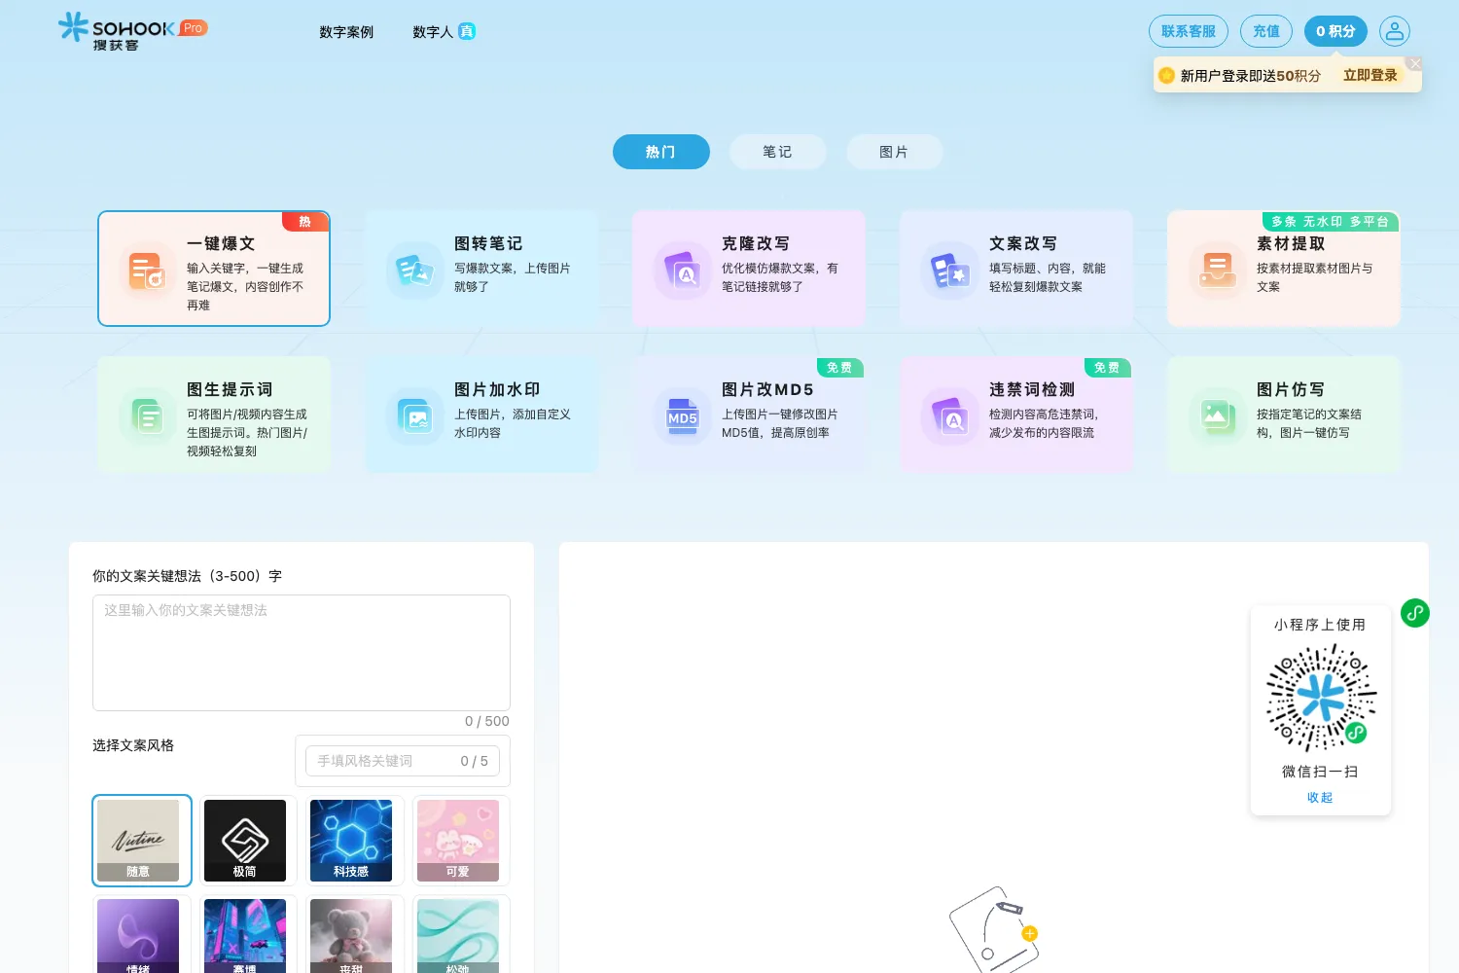Switch to the 图片 tab
This screenshot has height=973, width=1459.
coord(895,152)
